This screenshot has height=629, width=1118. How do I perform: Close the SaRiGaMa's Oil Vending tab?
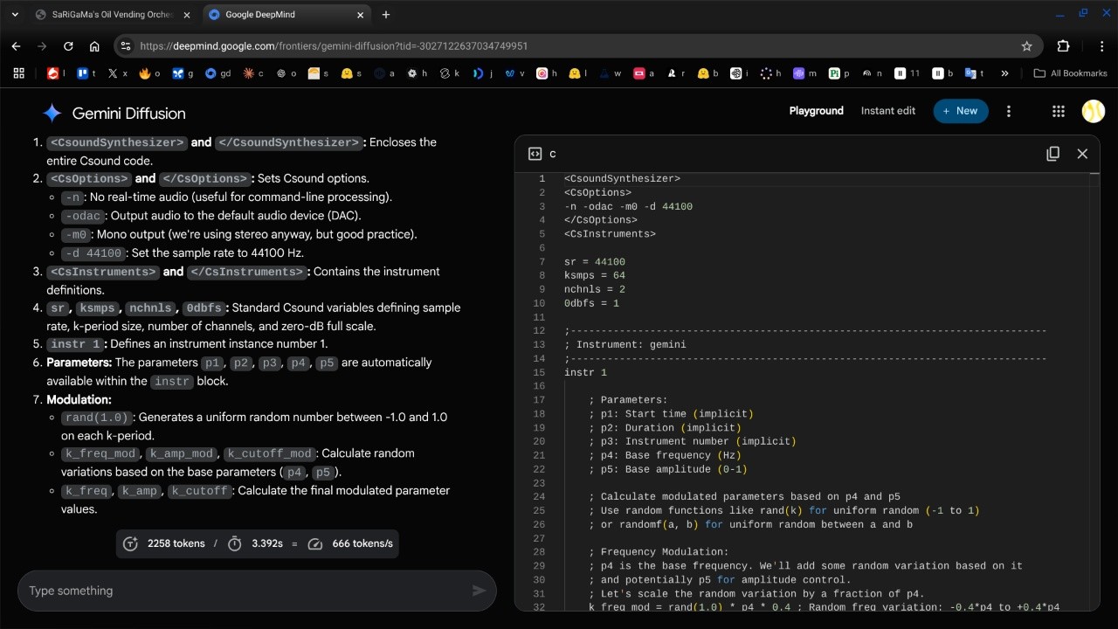point(186,15)
